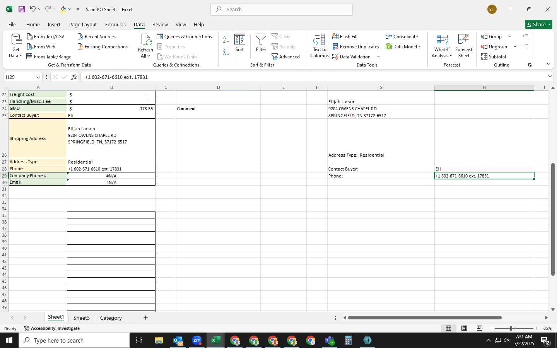Open the Formulas tab
This screenshot has width=557, height=348.
point(115,24)
